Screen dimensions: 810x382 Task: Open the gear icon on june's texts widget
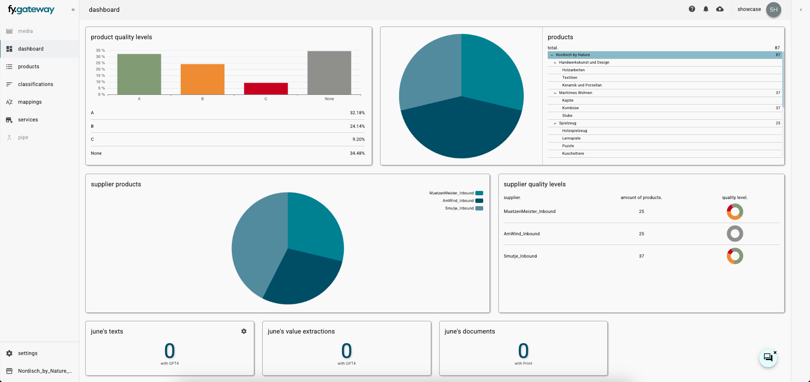(244, 331)
